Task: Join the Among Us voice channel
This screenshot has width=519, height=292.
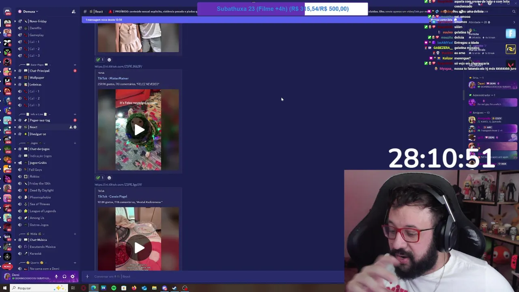Action: (47, 218)
